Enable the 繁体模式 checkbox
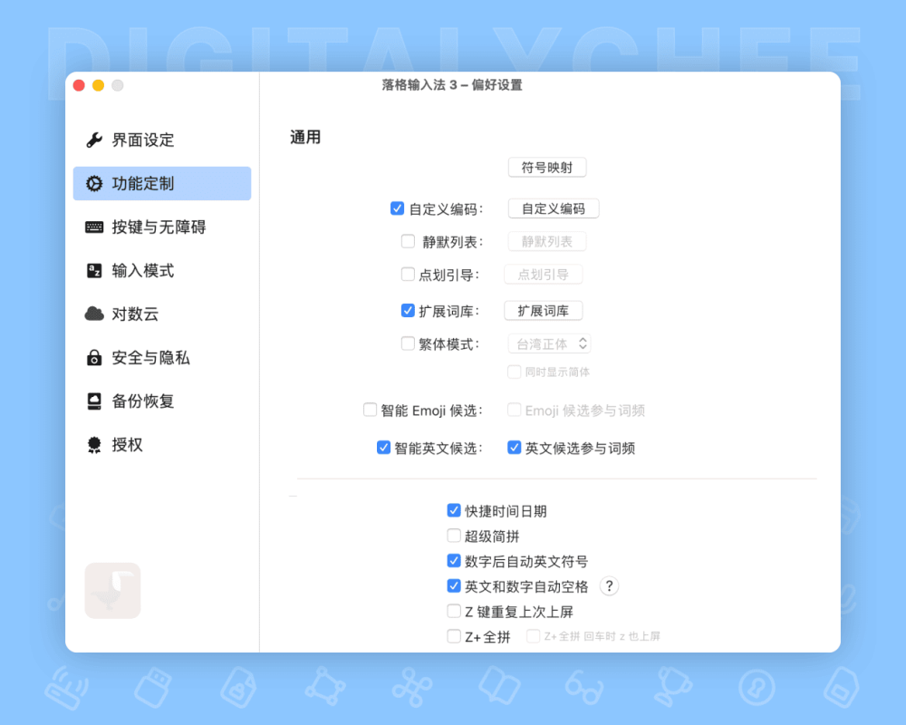 [408, 343]
